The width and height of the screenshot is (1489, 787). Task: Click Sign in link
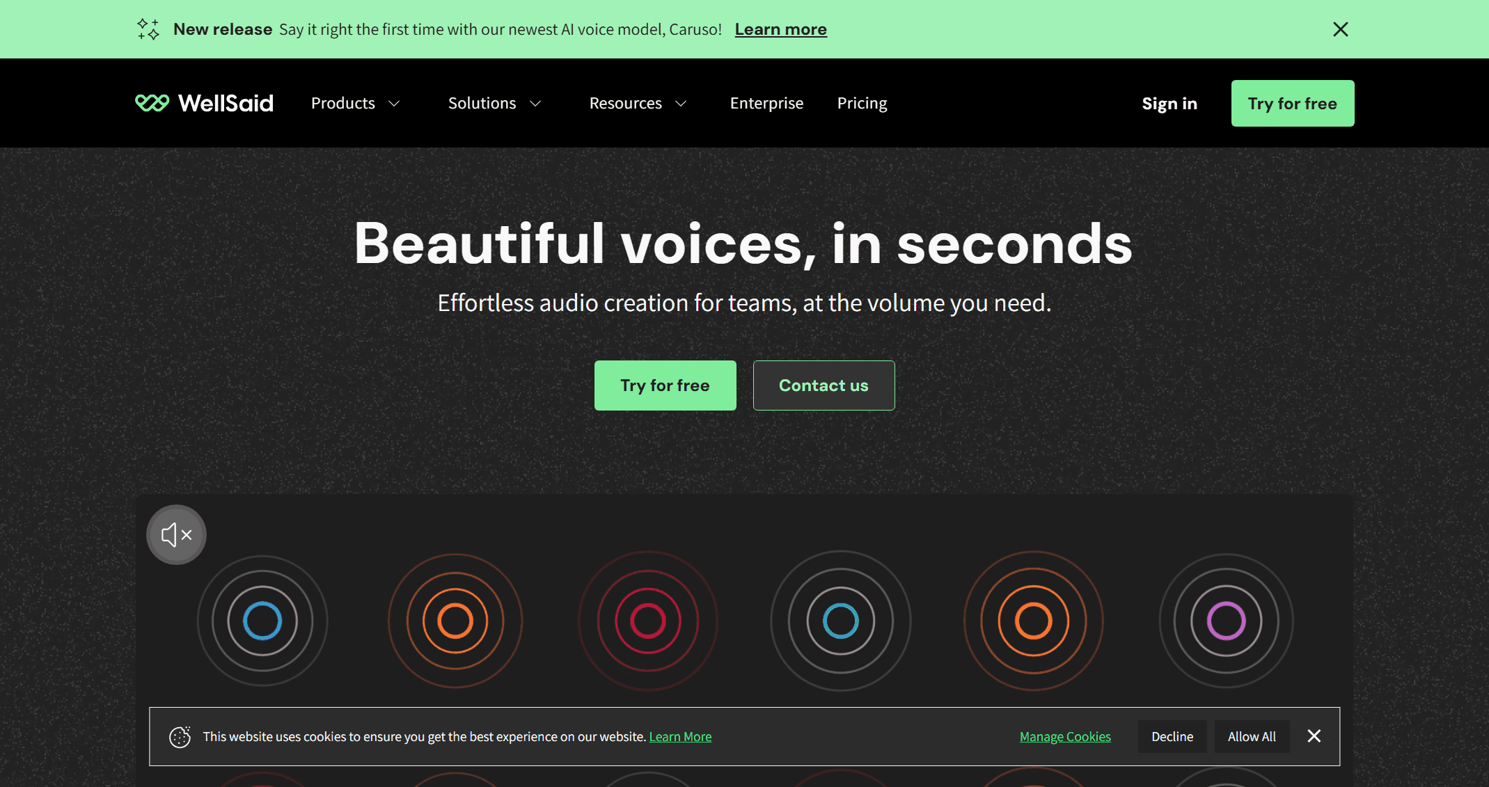(1169, 104)
